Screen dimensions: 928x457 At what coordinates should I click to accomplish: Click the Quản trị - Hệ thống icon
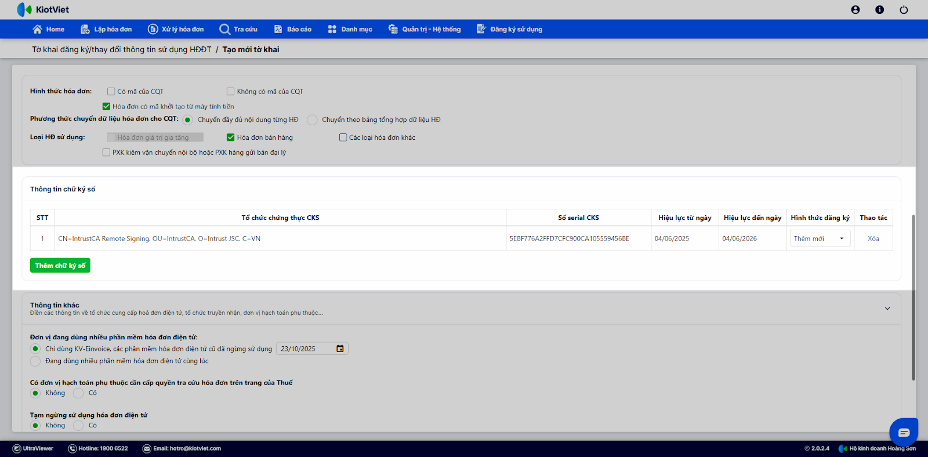pyautogui.click(x=393, y=29)
